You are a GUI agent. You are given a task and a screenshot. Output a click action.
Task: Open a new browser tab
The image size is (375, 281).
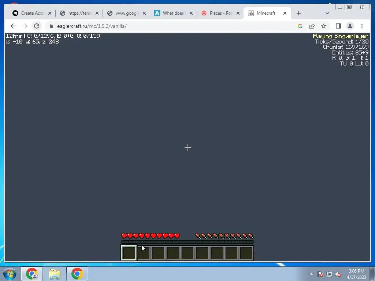click(299, 13)
